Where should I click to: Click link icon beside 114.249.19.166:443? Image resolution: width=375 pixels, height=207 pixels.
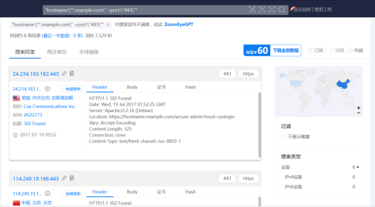pos(64,178)
